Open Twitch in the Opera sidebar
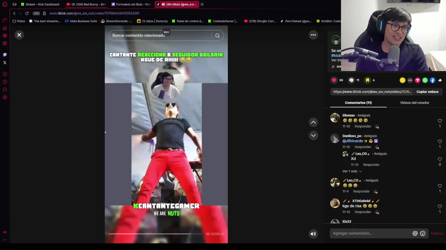Screen dimensions: 446x250 click(x=5, y=55)
